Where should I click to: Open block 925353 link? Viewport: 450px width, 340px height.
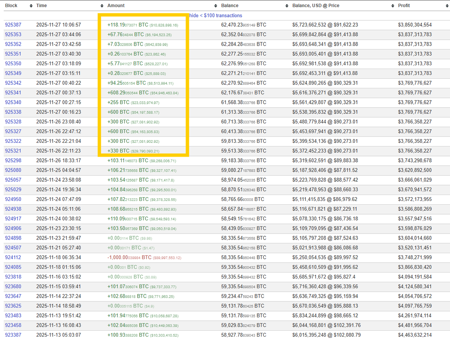tap(13, 34)
